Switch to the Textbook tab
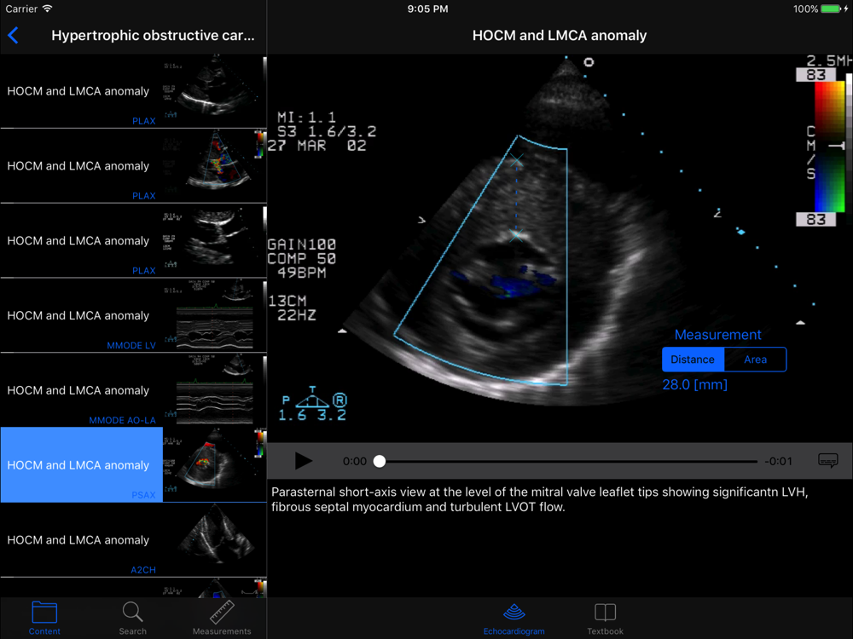Screen dimensions: 853x639 tap(605, 619)
